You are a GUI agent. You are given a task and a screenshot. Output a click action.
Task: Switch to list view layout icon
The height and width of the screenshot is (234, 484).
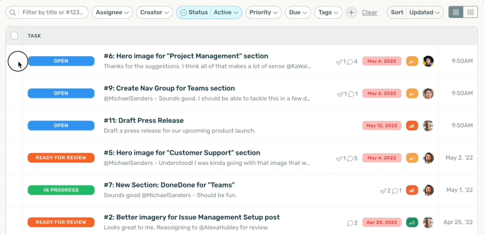click(456, 13)
